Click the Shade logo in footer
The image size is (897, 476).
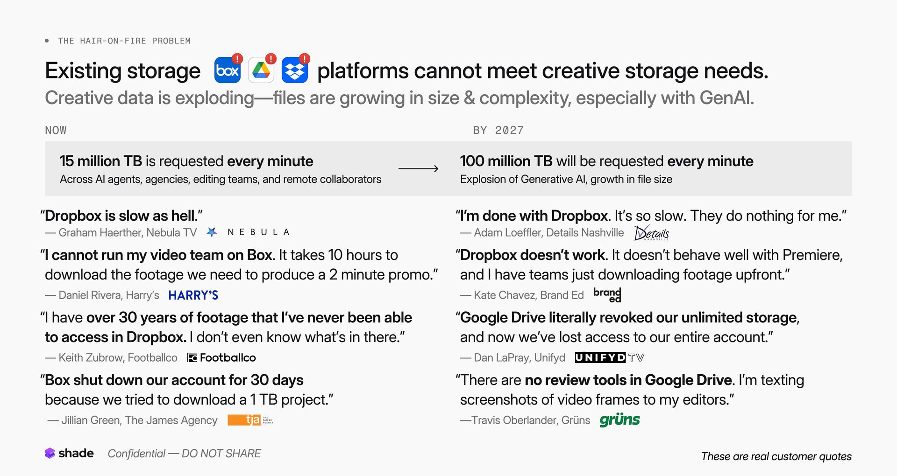coord(69,453)
